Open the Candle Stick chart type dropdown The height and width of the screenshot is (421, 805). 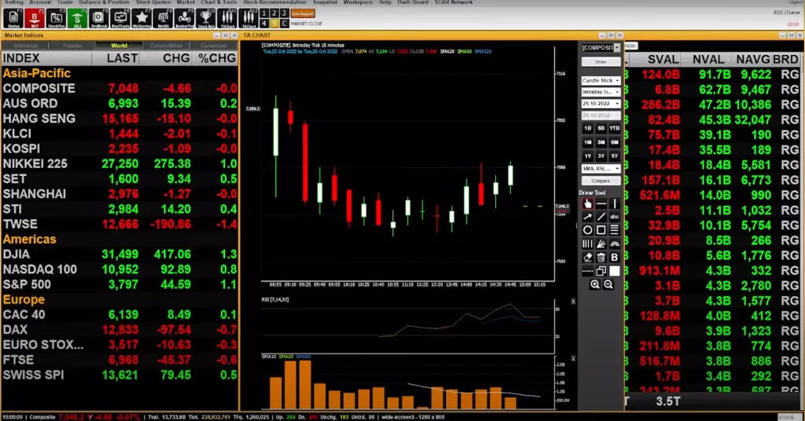tap(601, 80)
